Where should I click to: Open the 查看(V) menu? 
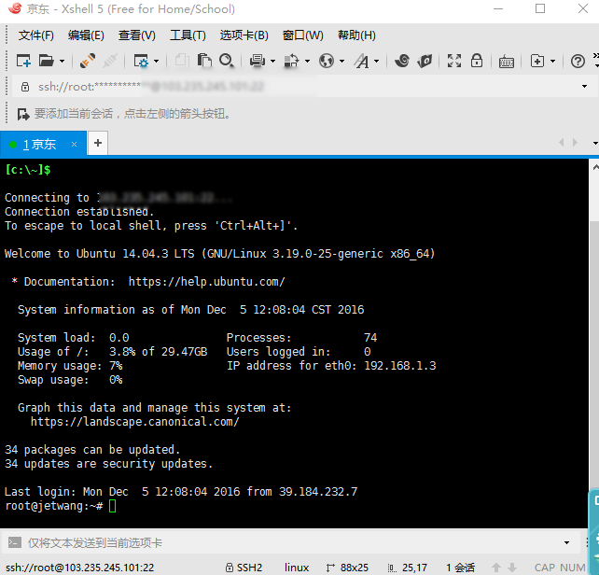(x=137, y=35)
